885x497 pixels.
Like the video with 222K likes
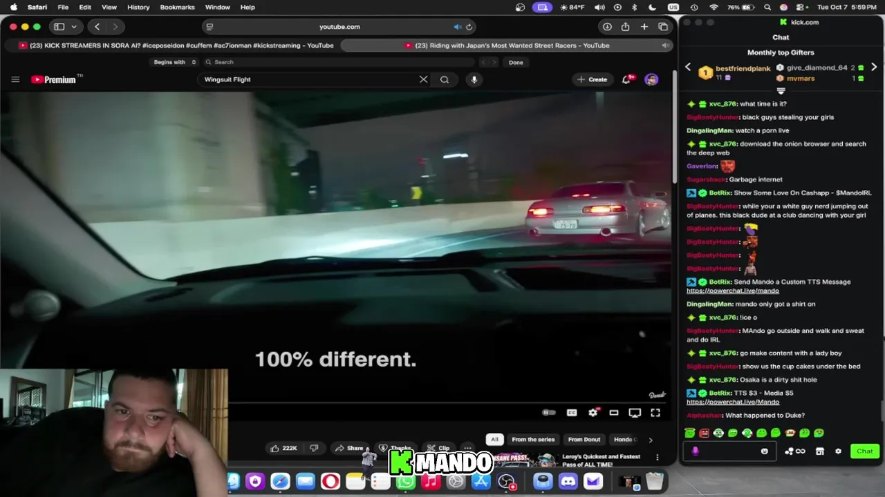(x=284, y=448)
